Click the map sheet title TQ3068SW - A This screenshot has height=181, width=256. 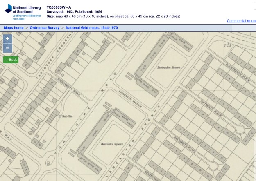point(59,7)
